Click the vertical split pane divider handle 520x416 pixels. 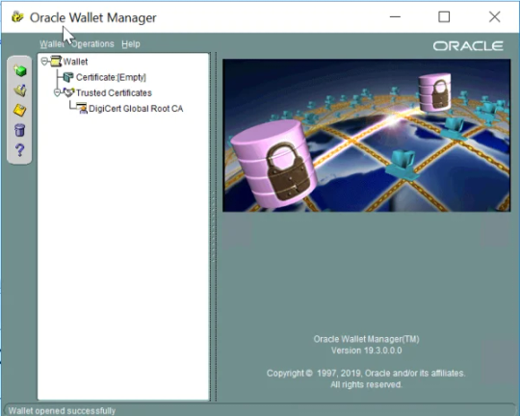(213, 226)
